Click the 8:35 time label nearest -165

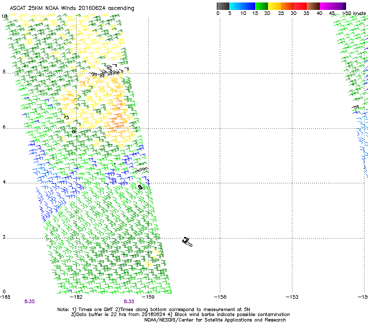pos(29,302)
